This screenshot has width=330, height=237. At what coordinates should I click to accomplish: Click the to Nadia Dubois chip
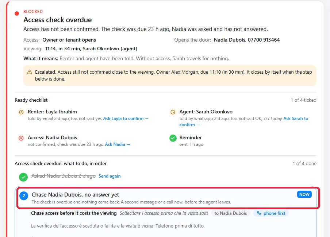(x=231, y=213)
